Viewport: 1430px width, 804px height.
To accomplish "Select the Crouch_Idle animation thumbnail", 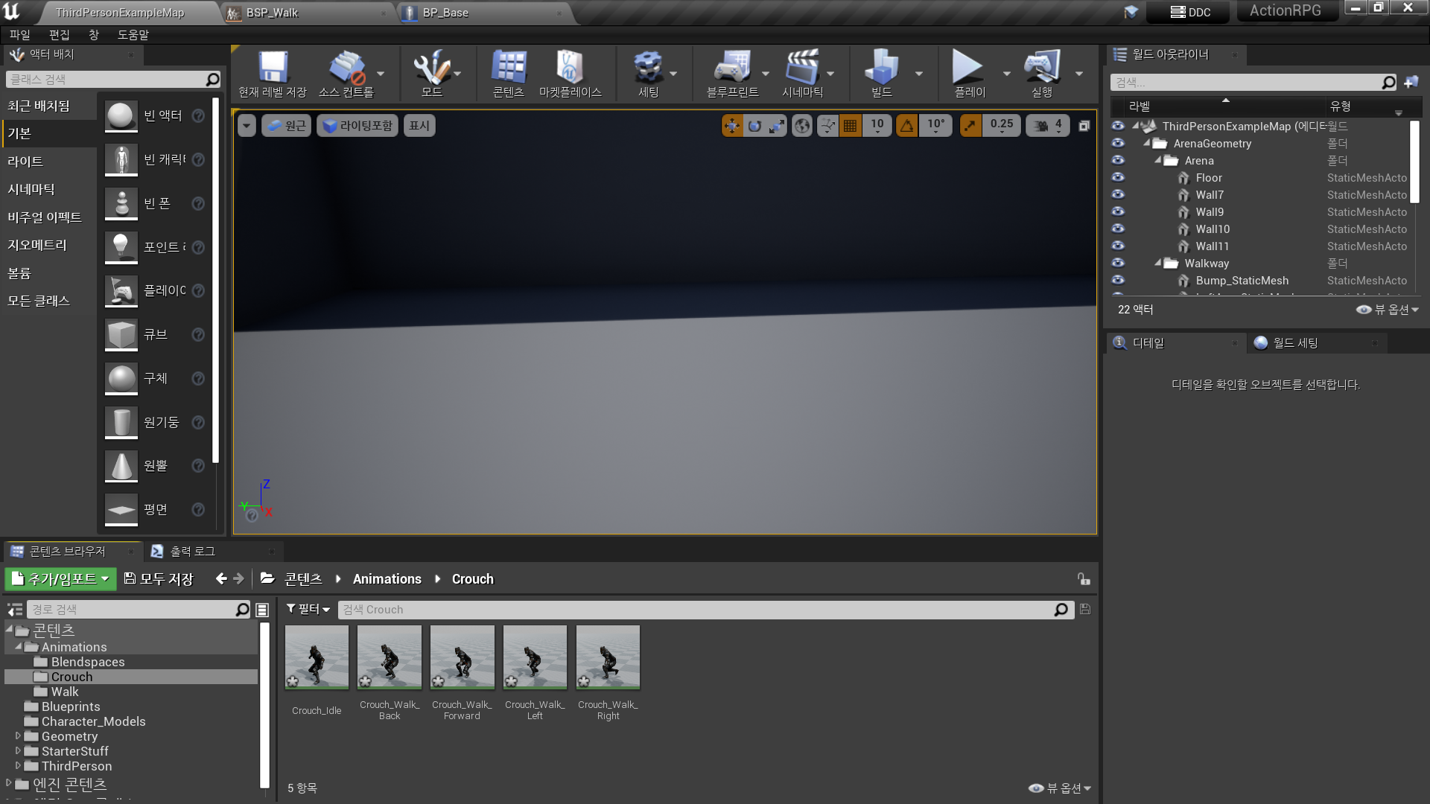I will coord(316,657).
